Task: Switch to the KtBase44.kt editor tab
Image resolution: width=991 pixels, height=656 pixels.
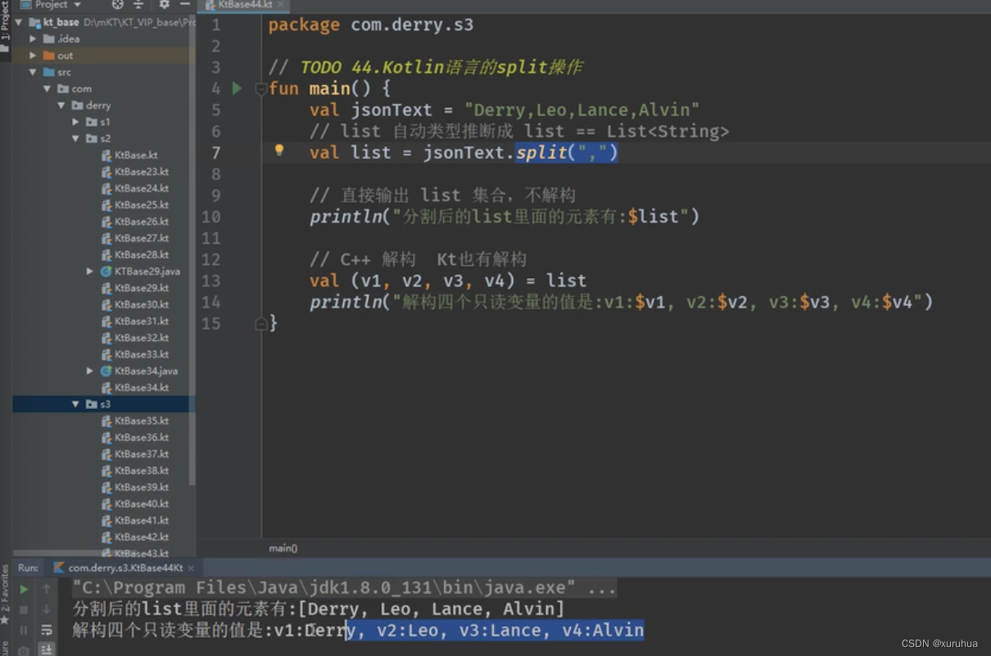Action: point(244,5)
